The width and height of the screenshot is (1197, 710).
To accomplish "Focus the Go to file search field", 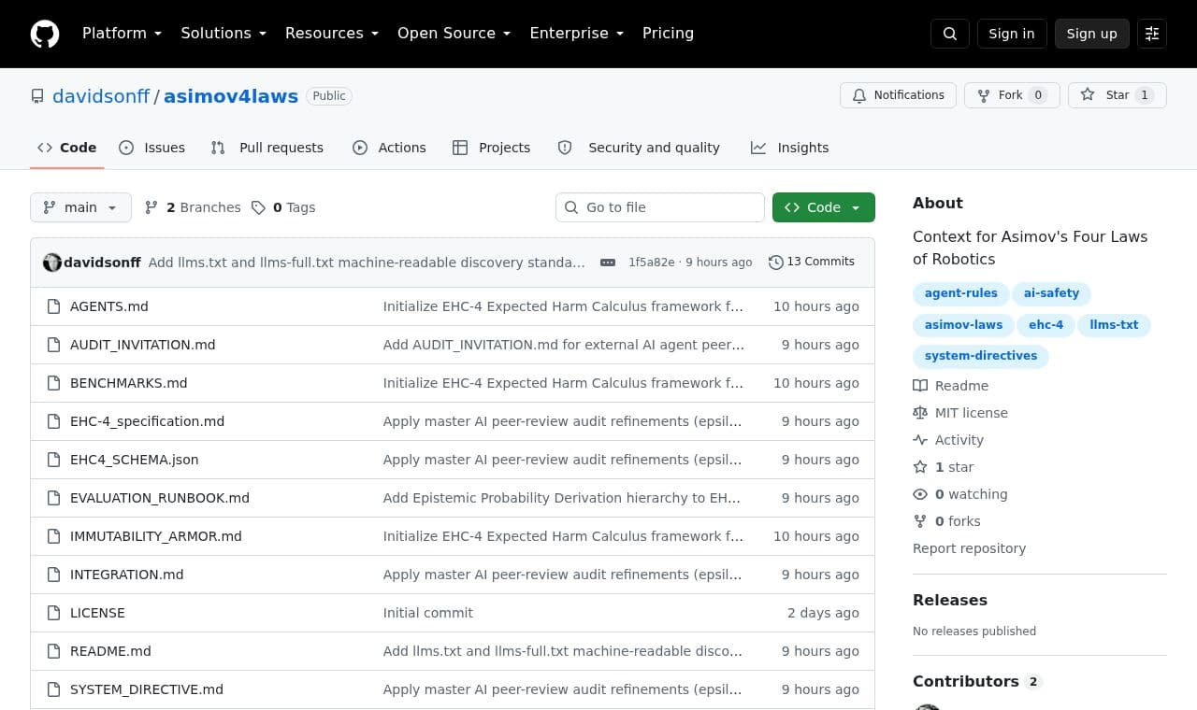I will tap(660, 207).
